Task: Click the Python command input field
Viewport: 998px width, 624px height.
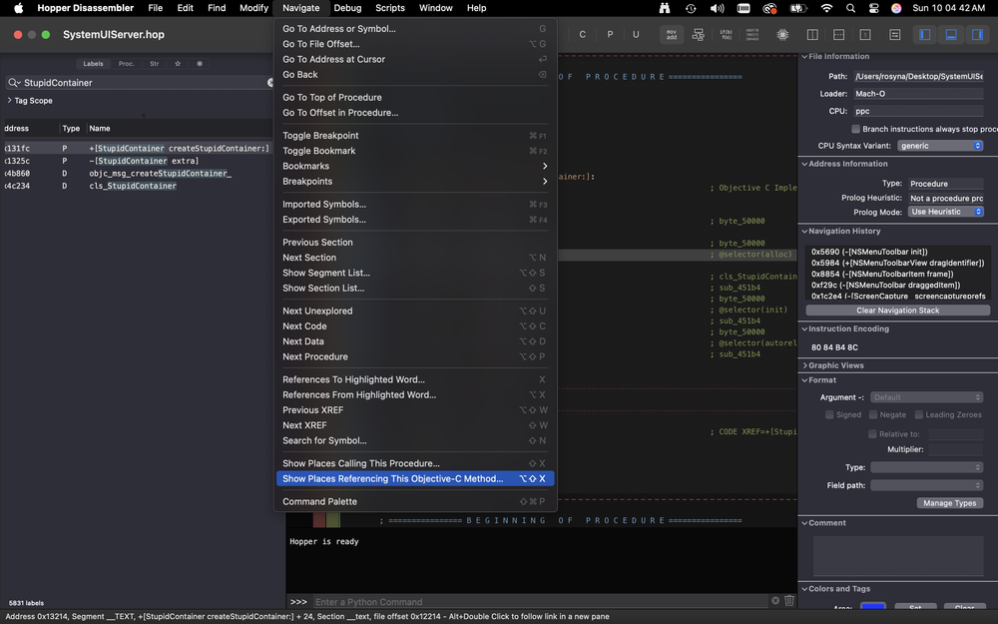Action: (x=540, y=602)
